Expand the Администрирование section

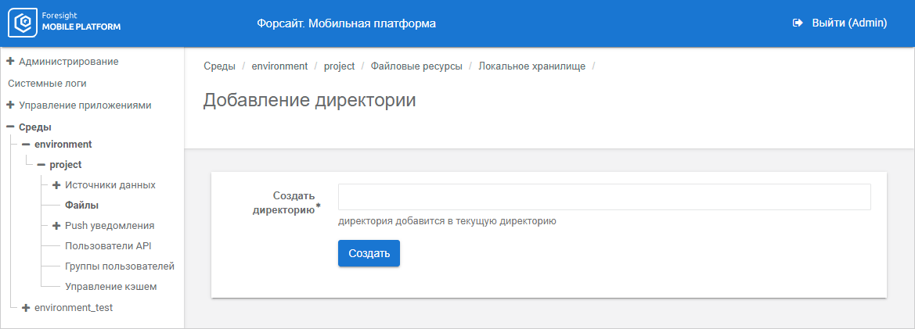pyautogui.click(x=11, y=61)
